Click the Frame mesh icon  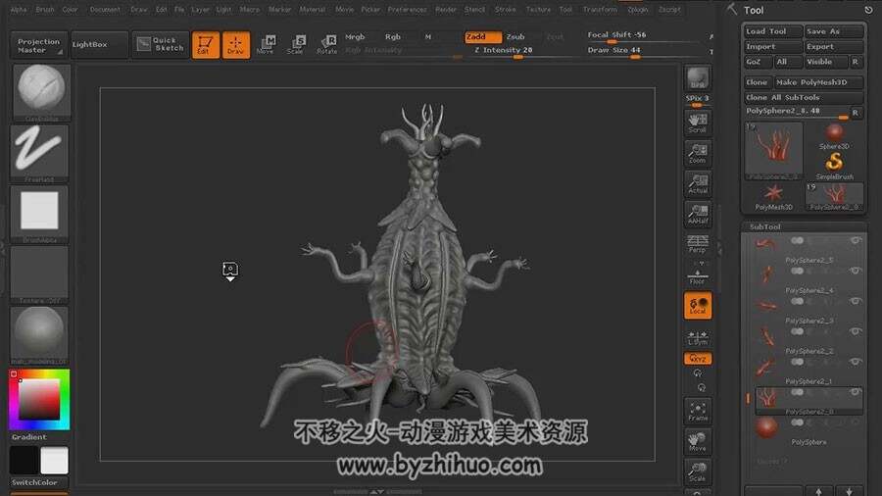click(x=698, y=411)
